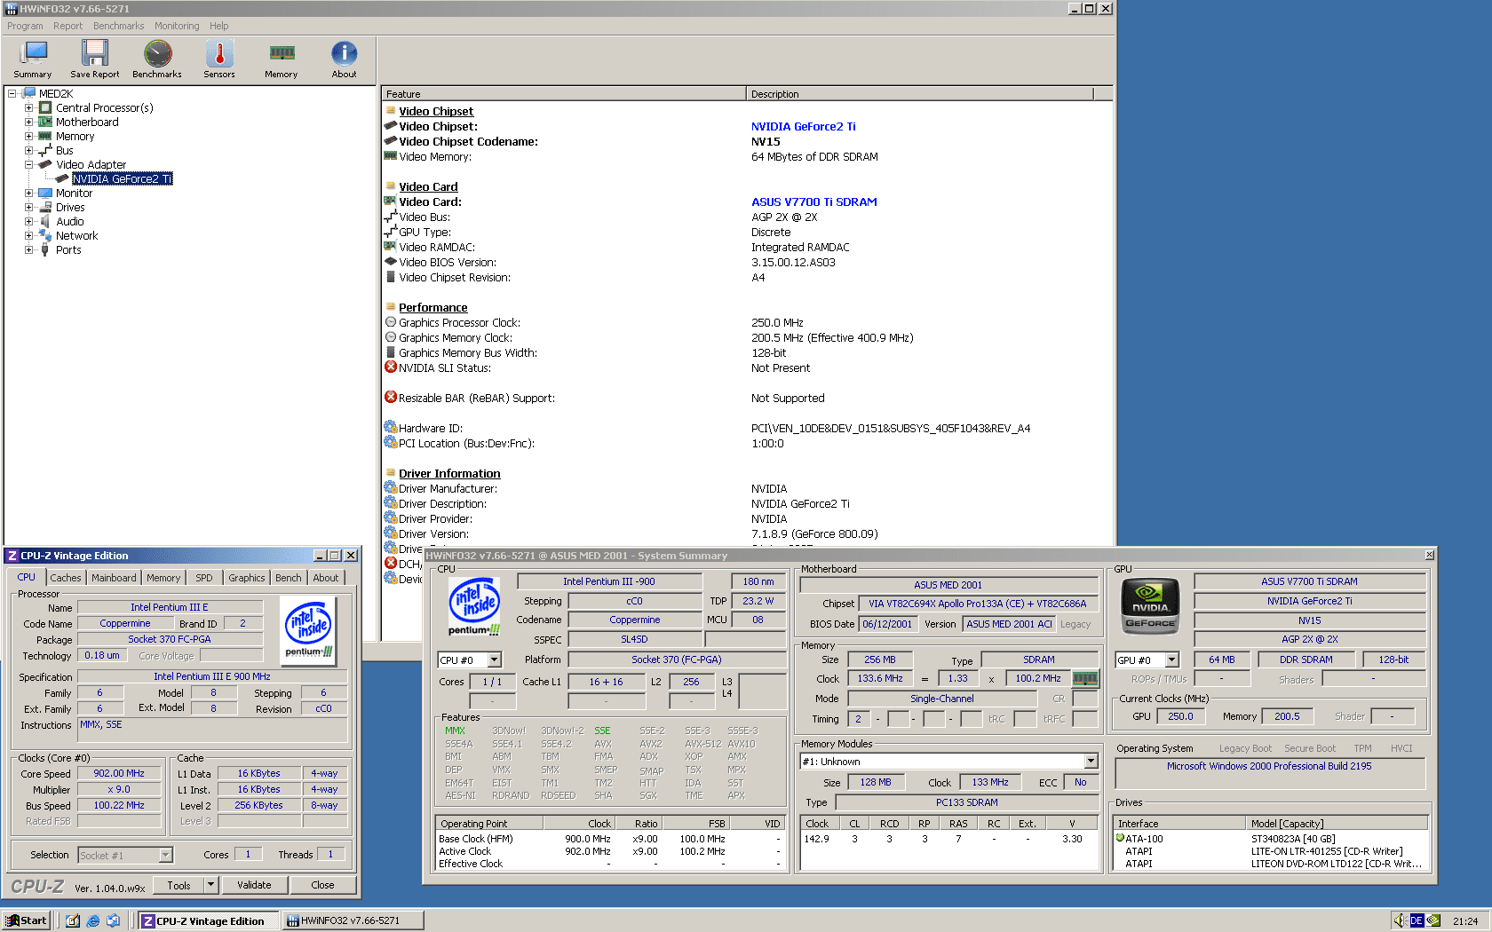Click the memory module icon beside 100.2 MHz
The width and height of the screenshot is (1492, 932).
tap(1085, 679)
